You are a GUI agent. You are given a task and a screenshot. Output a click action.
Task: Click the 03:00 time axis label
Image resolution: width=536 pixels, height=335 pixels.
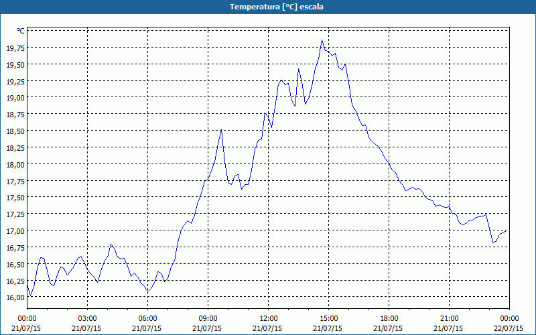[x=88, y=319]
